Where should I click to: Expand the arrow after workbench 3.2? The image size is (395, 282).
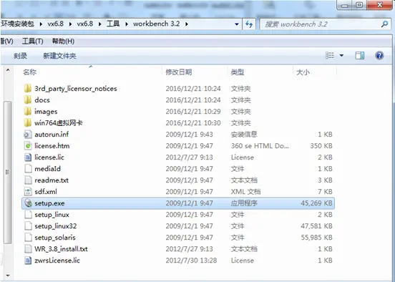click(x=187, y=24)
